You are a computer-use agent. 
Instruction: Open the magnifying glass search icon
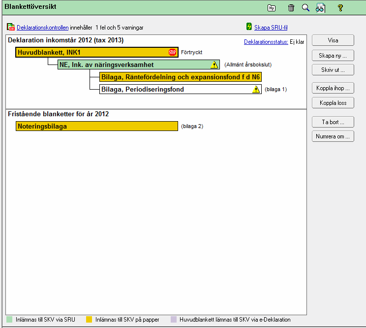[305, 8]
